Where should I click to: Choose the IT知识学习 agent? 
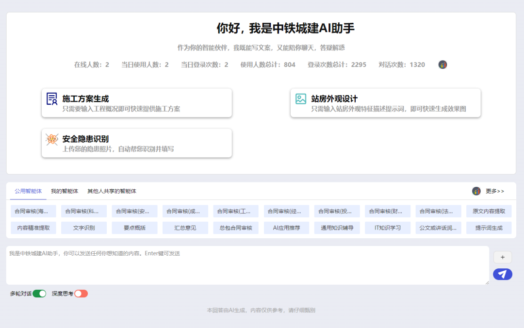[x=388, y=228]
